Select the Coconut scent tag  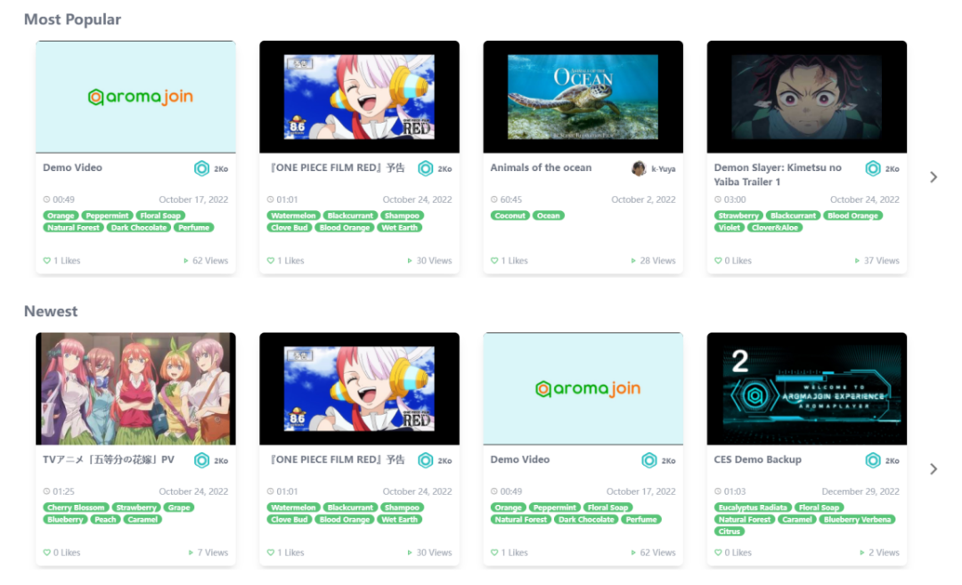510,215
